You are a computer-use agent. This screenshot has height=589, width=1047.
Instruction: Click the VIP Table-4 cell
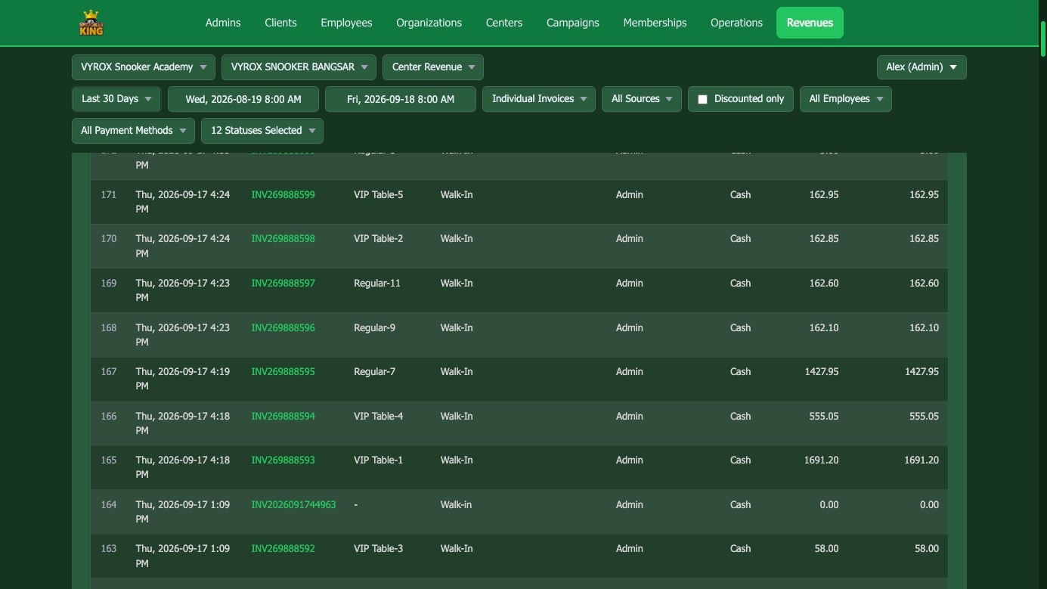coord(378,416)
